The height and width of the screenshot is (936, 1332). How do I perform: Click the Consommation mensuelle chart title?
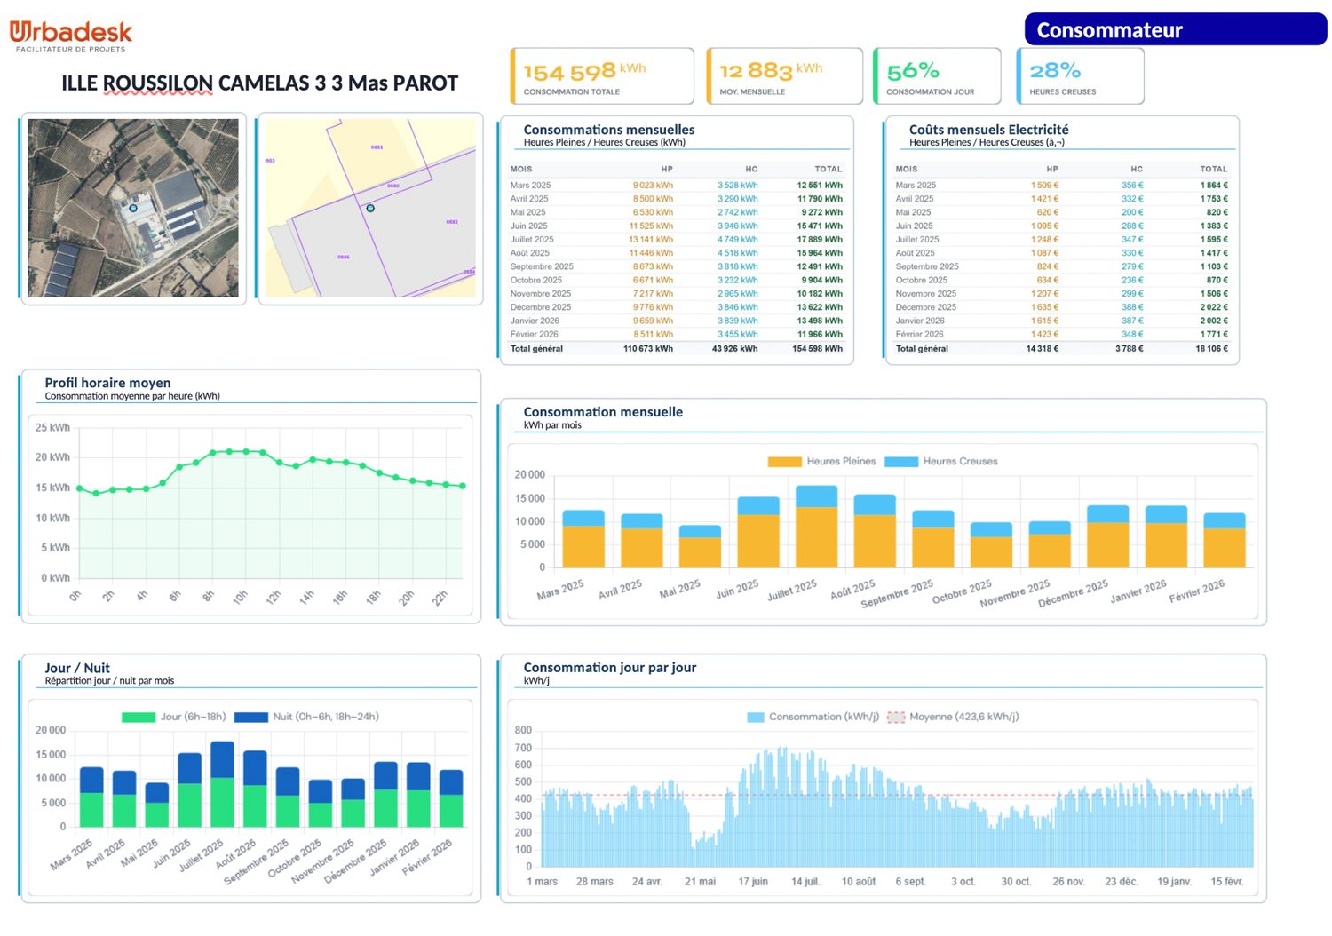coord(603,412)
